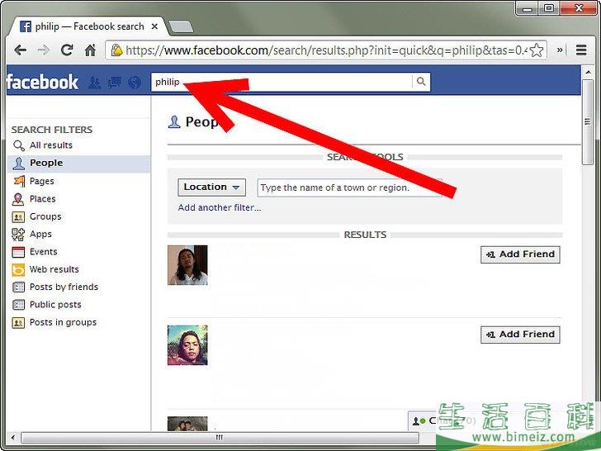Click the town or region input field

(349, 188)
